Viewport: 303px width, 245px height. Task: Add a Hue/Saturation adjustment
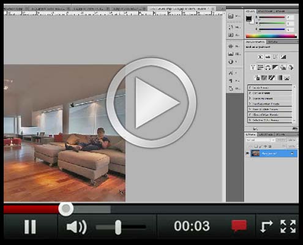click(260, 67)
